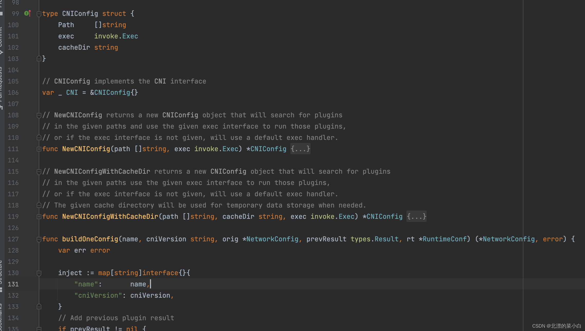The height and width of the screenshot is (331, 585).
Task: Collapse the CNIConfig struct fold marker
Action: pyautogui.click(x=39, y=14)
